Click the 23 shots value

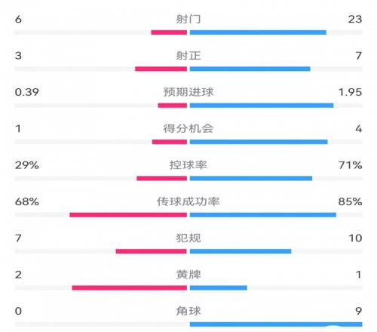tap(355, 19)
